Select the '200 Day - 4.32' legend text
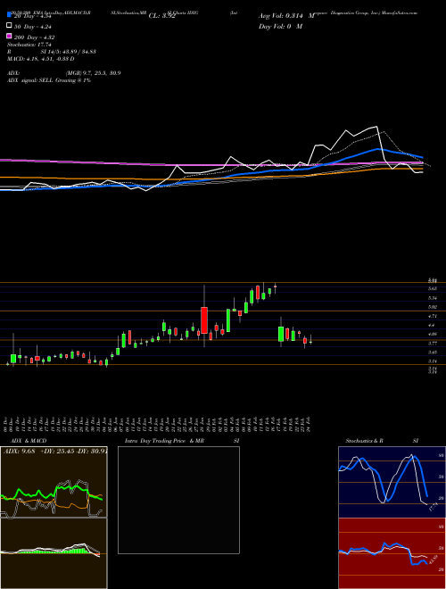The image size is (446, 589). pyautogui.click(x=34, y=37)
